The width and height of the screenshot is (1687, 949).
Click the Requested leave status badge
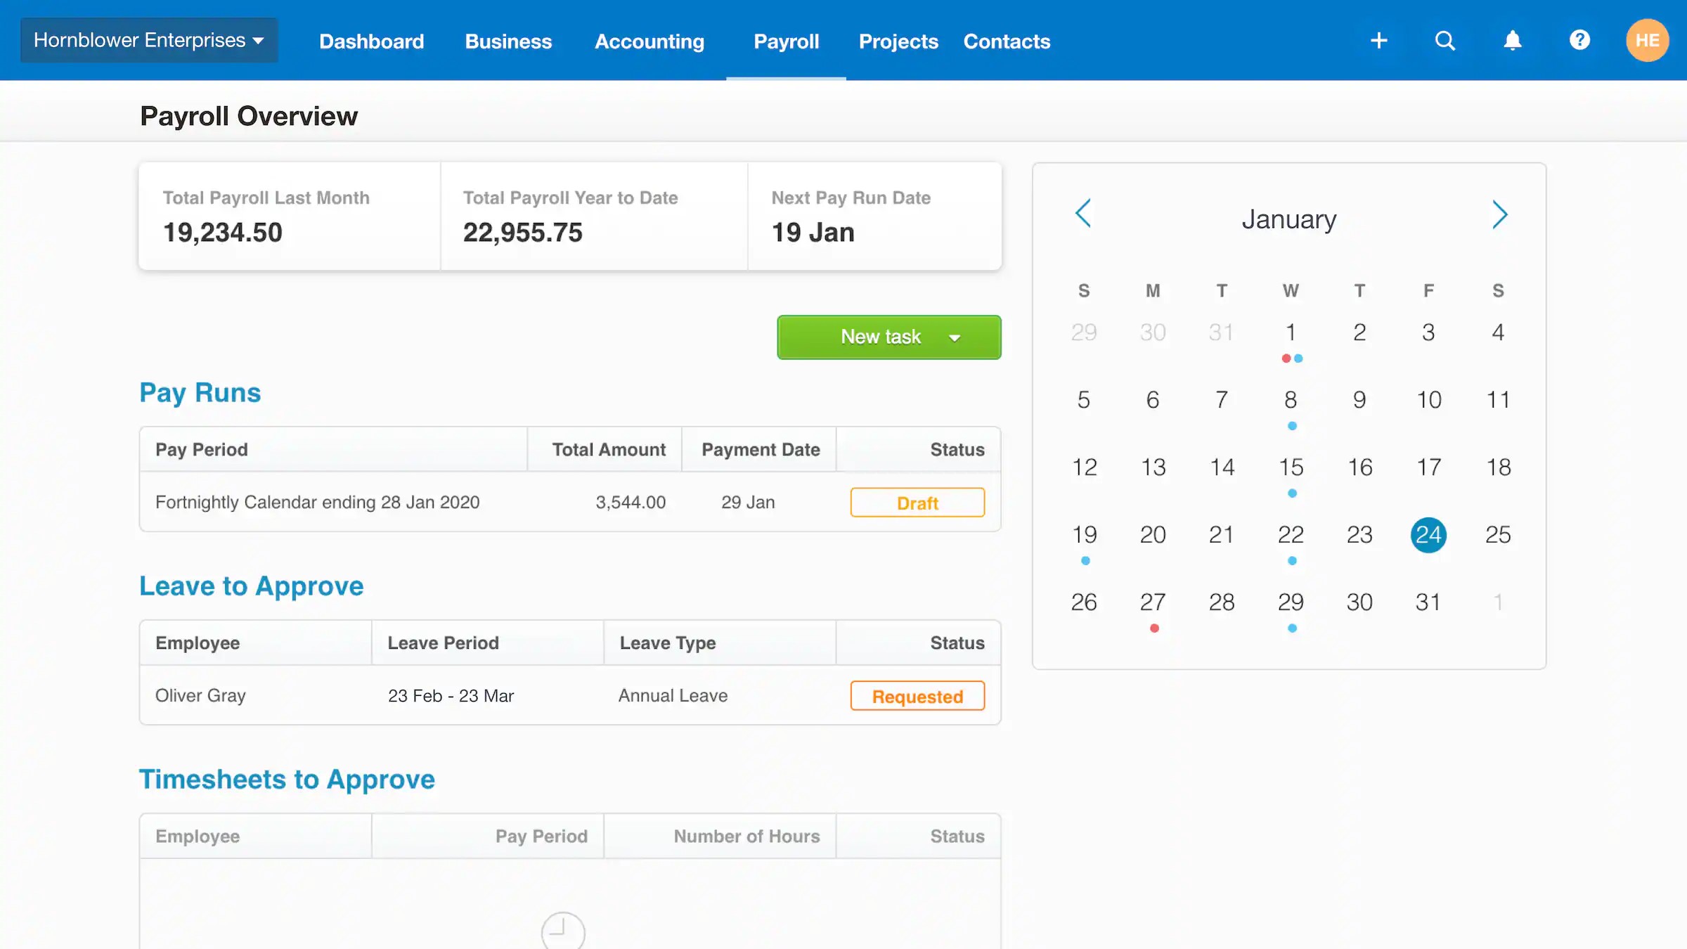[x=917, y=696]
